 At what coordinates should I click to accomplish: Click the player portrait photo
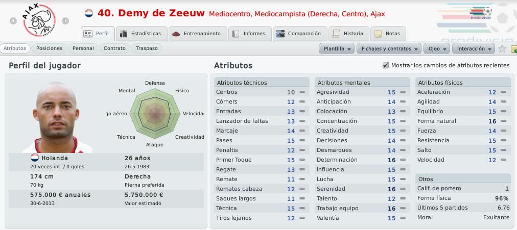pyautogui.click(x=56, y=117)
